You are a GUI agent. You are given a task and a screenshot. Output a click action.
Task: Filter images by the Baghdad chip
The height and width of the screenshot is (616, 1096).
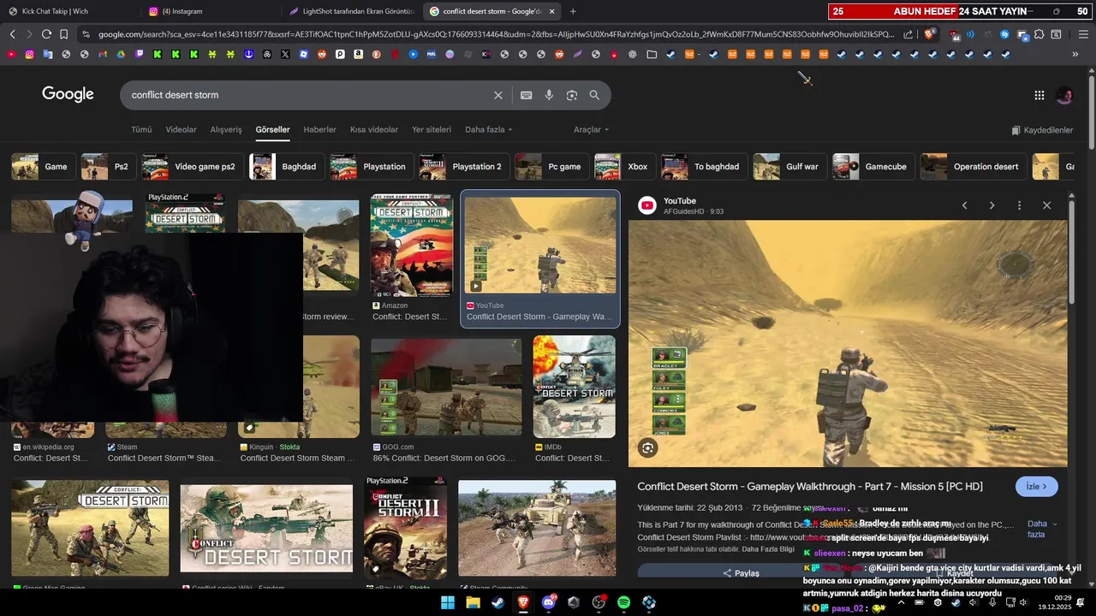286,167
